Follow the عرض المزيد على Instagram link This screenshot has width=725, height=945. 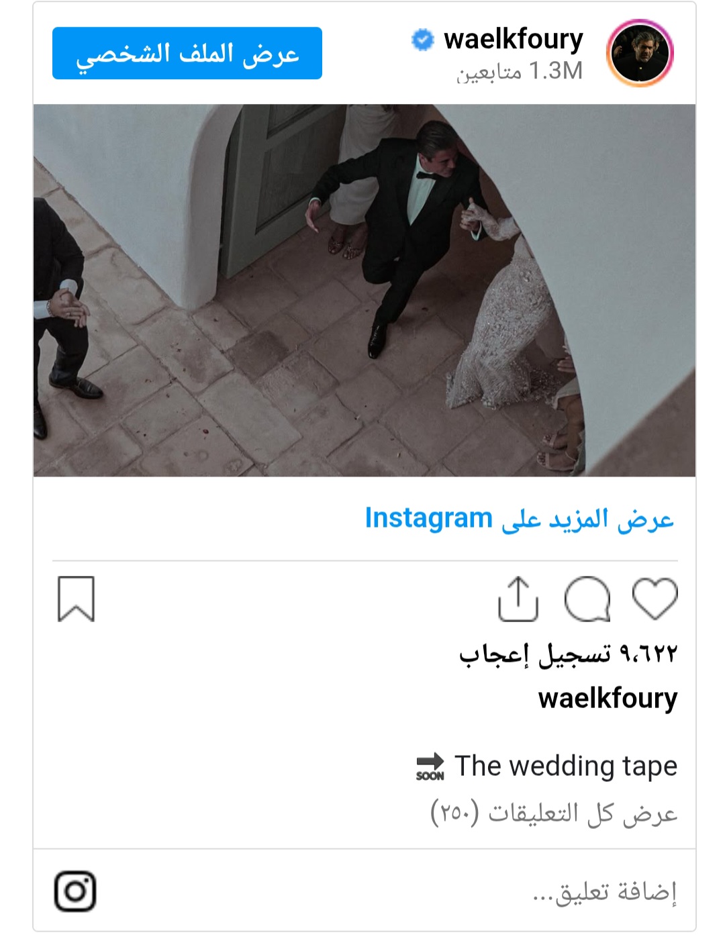pyautogui.click(x=519, y=519)
